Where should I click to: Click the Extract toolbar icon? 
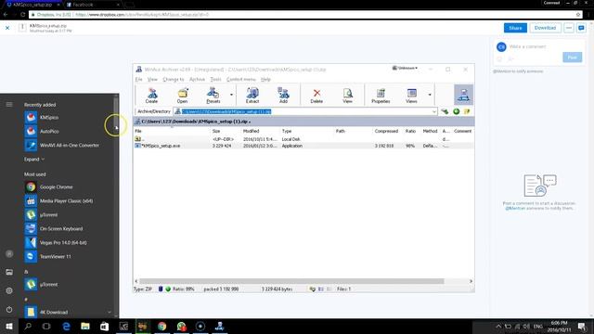coord(252,95)
